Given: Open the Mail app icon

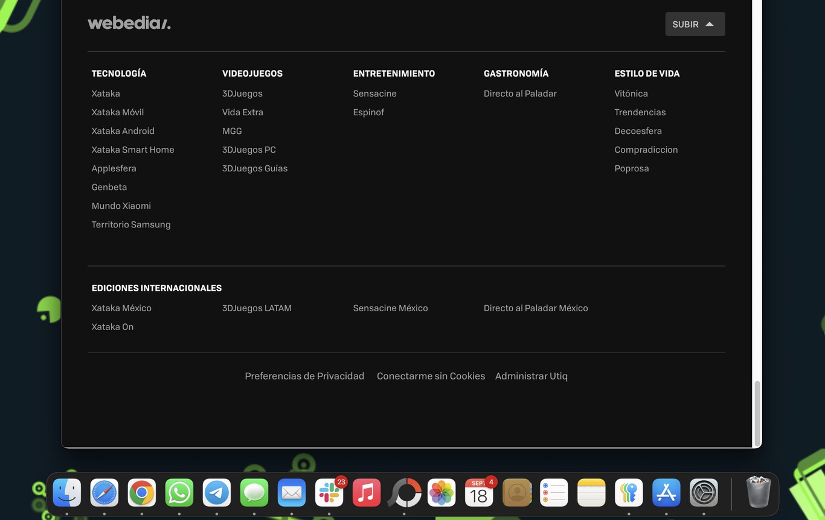Looking at the screenshot, I should coord(292,493).
